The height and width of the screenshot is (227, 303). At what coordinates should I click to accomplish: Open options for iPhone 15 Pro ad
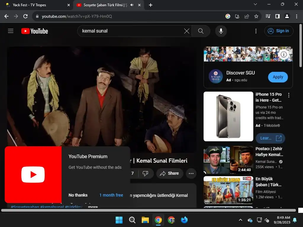[x=289, y=95]
